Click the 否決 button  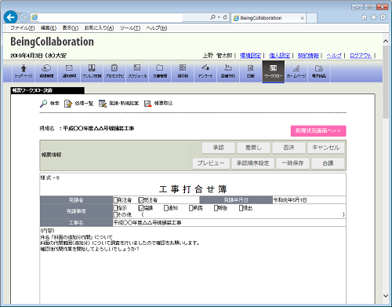coord(289,148)
